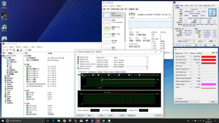The image size is (219, 123).
Task: Click the AIDA64 icon in the taskbar
Action: pos(98,121)
